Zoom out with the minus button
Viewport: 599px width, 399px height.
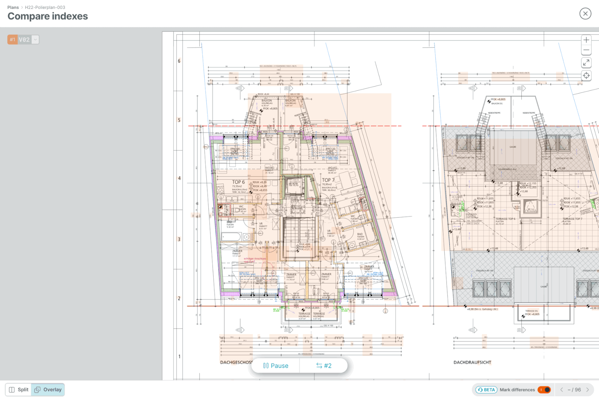tap(586, 50)
